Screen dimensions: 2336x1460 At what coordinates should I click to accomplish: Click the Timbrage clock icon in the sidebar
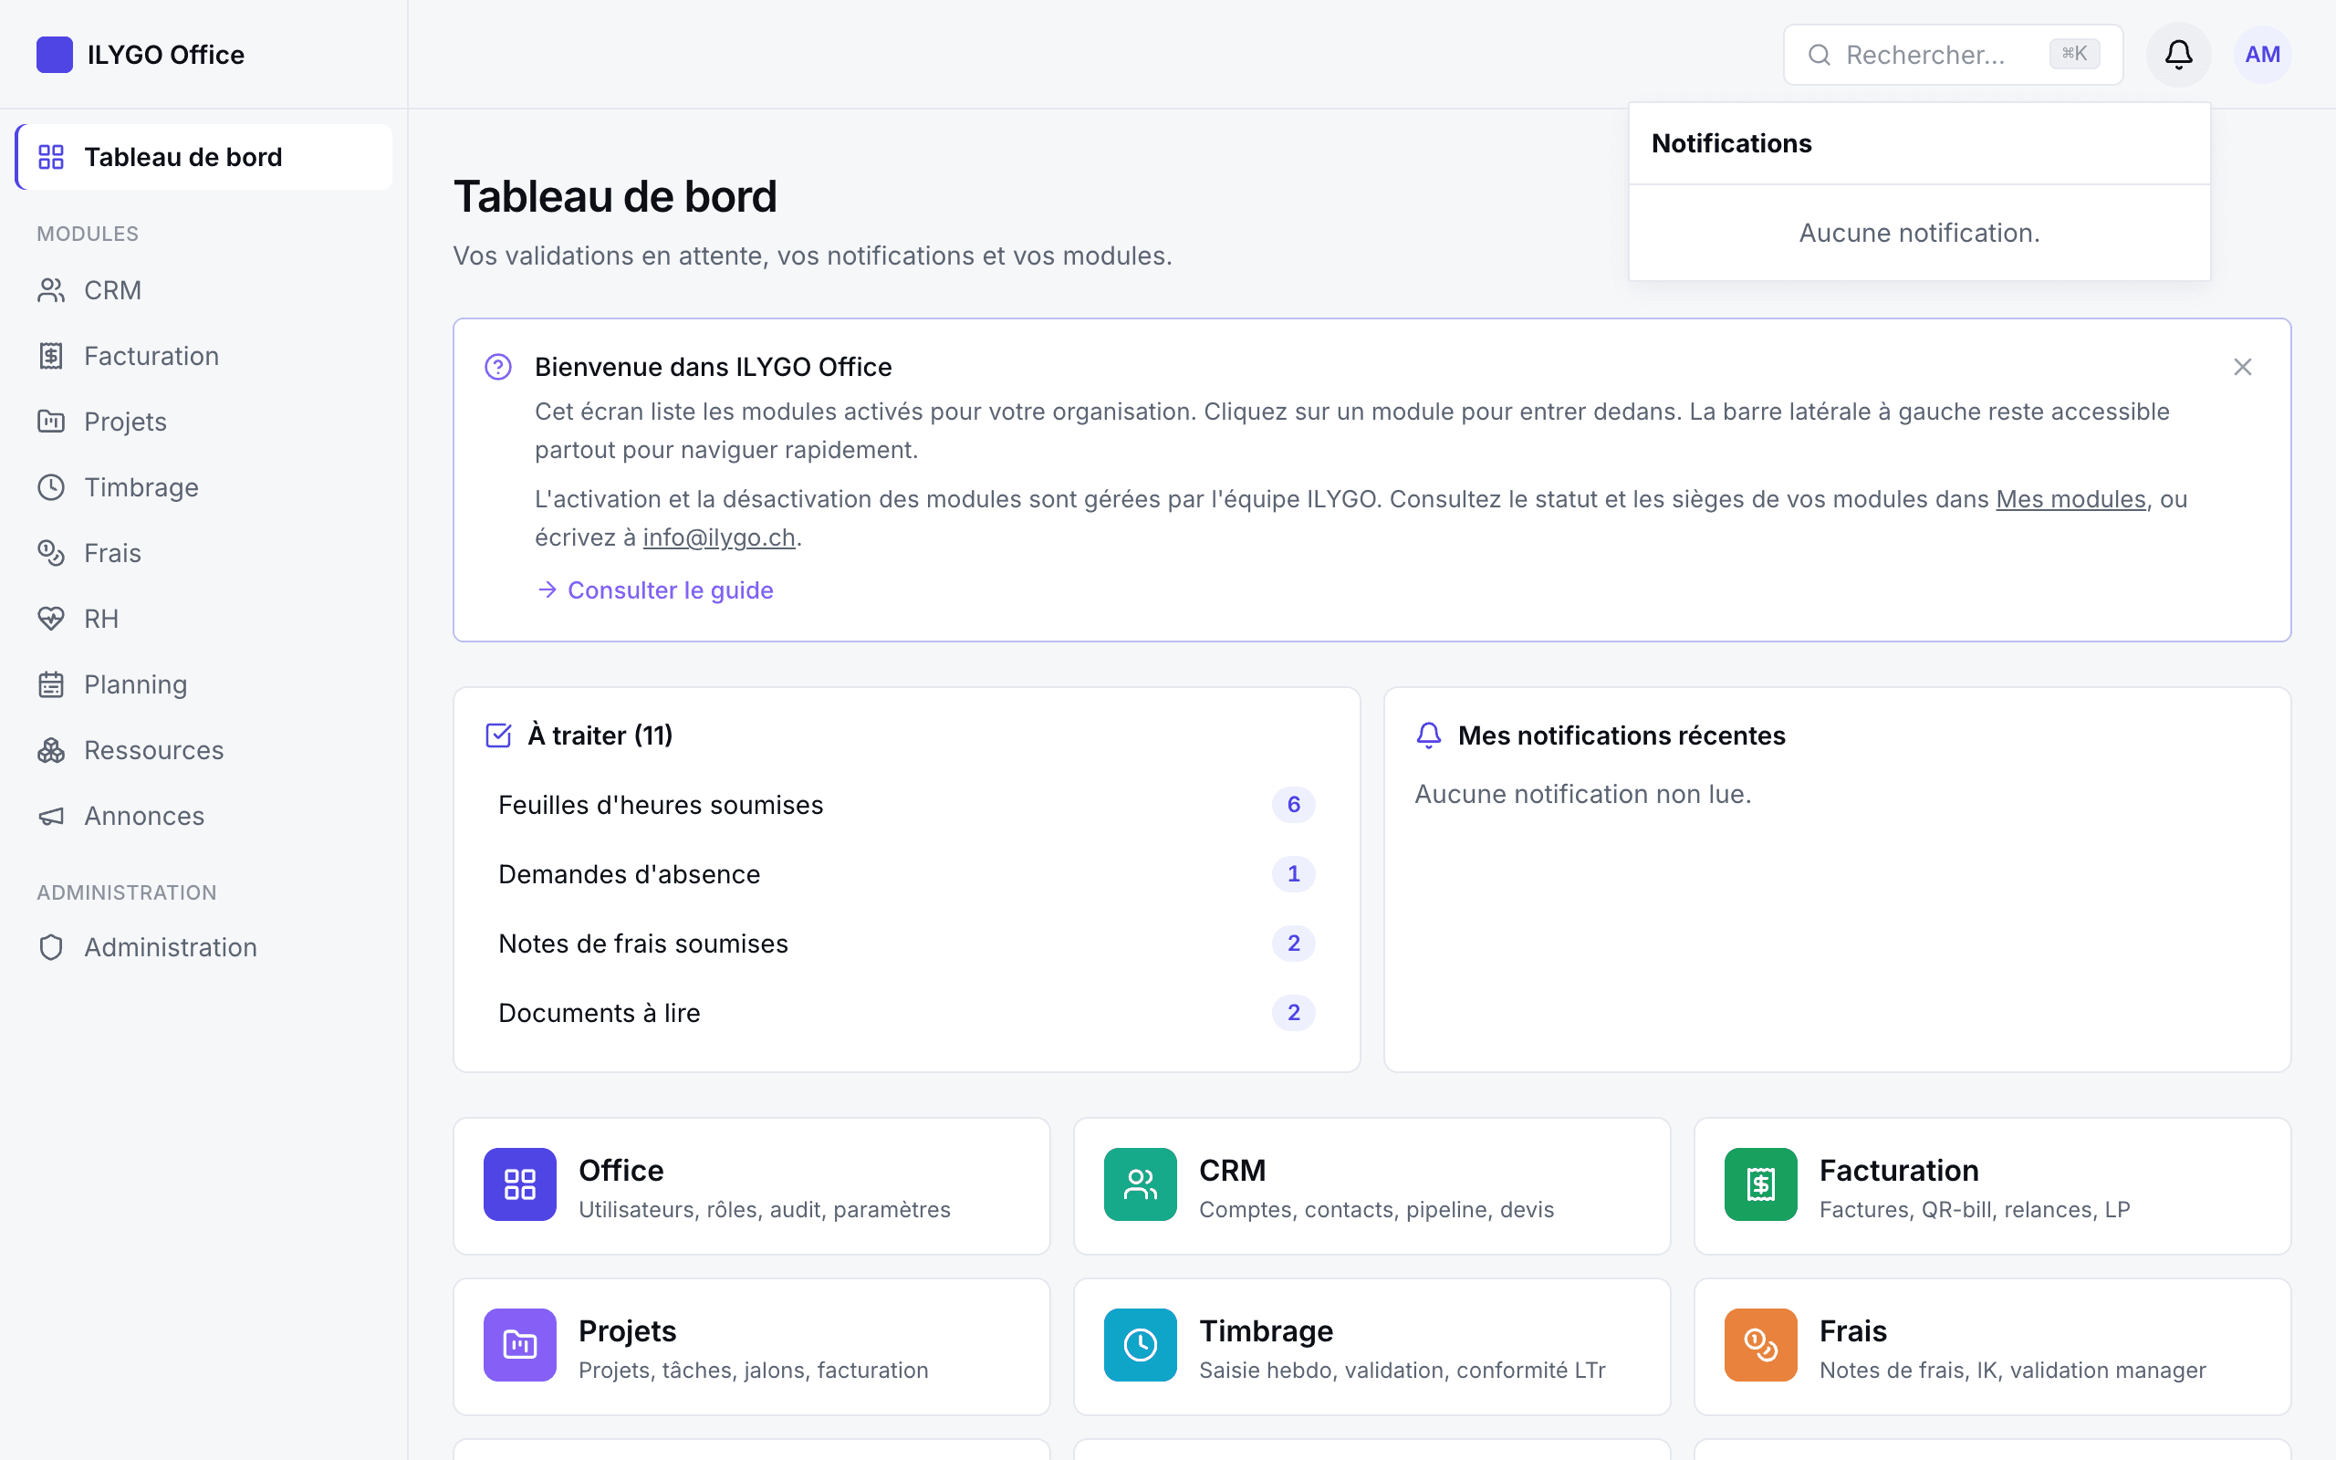(51, 487)
